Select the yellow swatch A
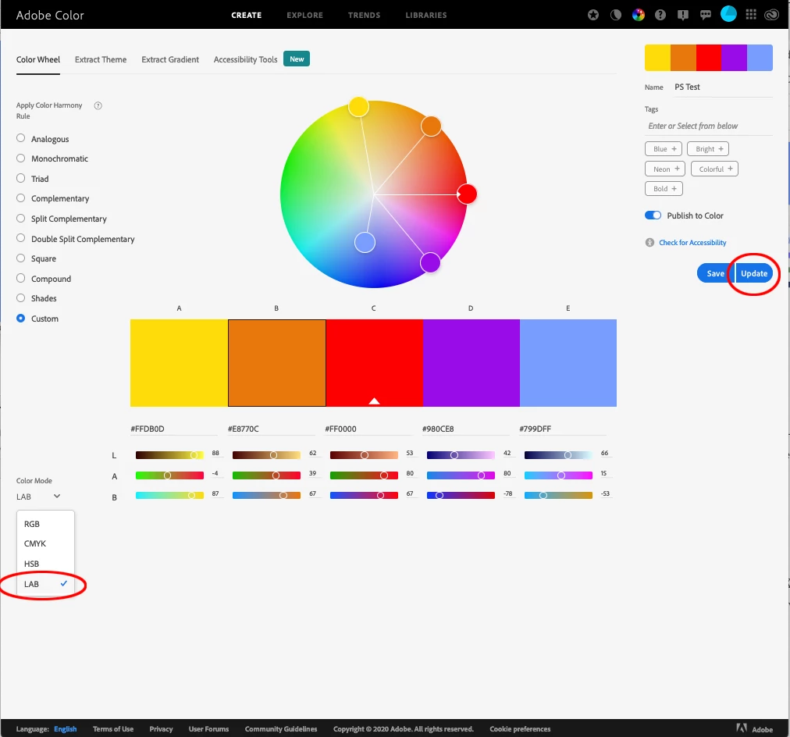790x737 pixels. [x=179, y=363]
